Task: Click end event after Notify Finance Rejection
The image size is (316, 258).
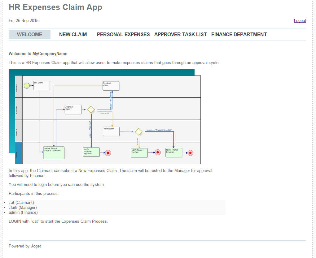Action: [x=191, y=153]
